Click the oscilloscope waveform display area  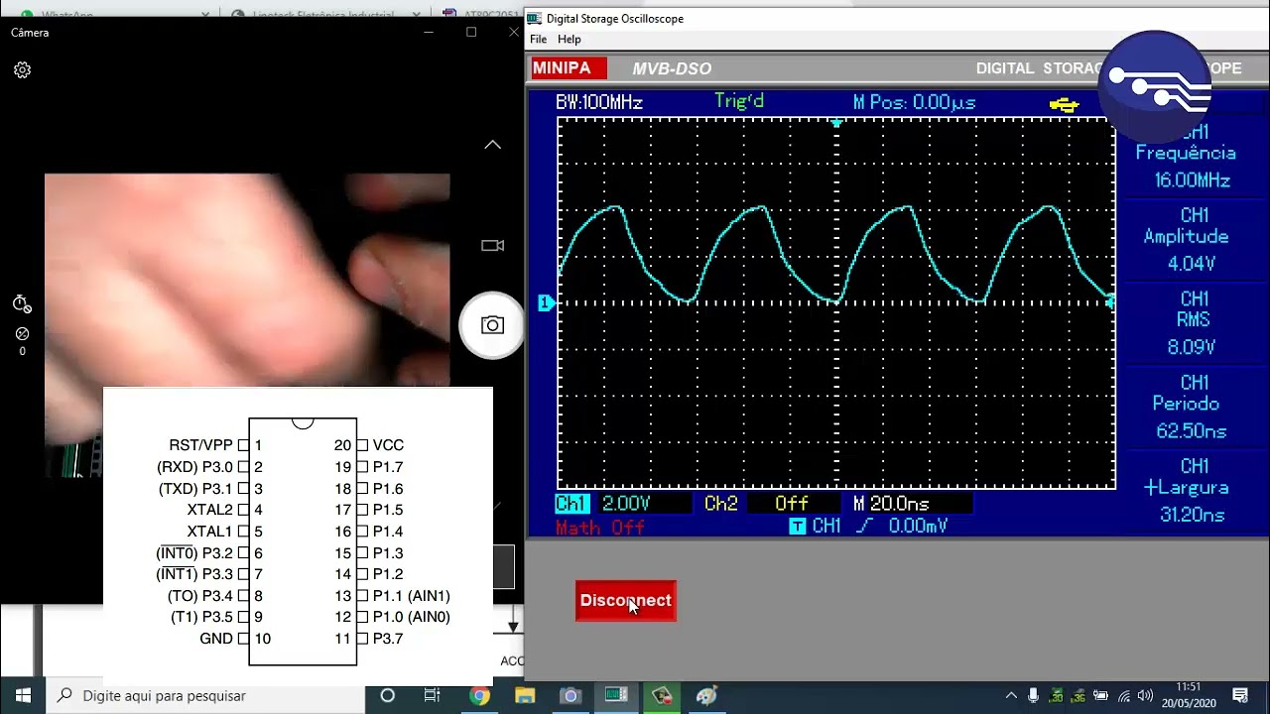(836, 302)
